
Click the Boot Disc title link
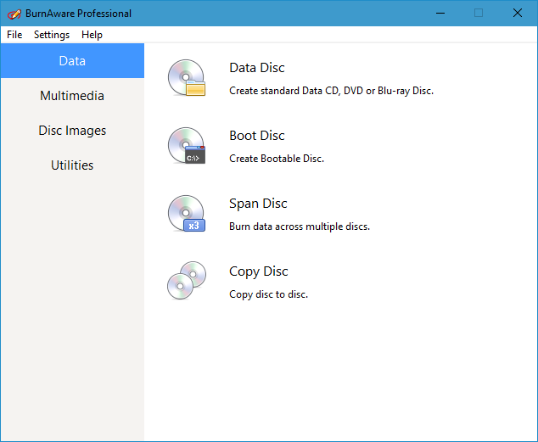[x=257, y=136]
